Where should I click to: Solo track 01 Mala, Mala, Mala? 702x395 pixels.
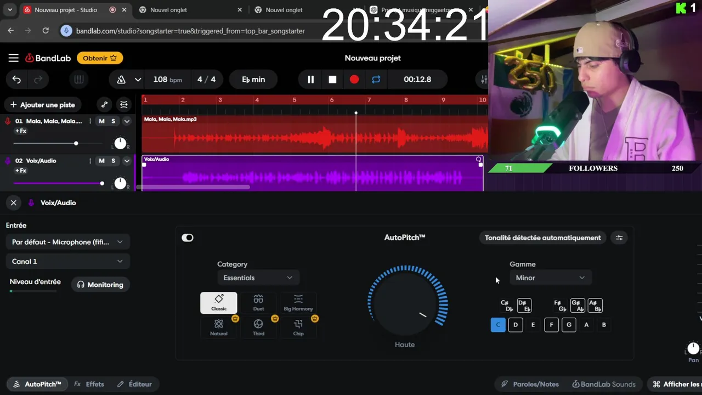pos(114,121)
